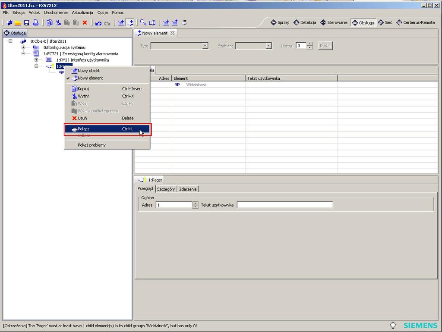Screen dimensions: 442x332
Task: Click the connect toolbar icon at toolbar end
Action: (x=184, y=22)
